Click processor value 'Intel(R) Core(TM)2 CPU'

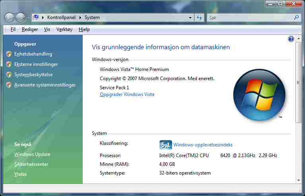point(184,156)
